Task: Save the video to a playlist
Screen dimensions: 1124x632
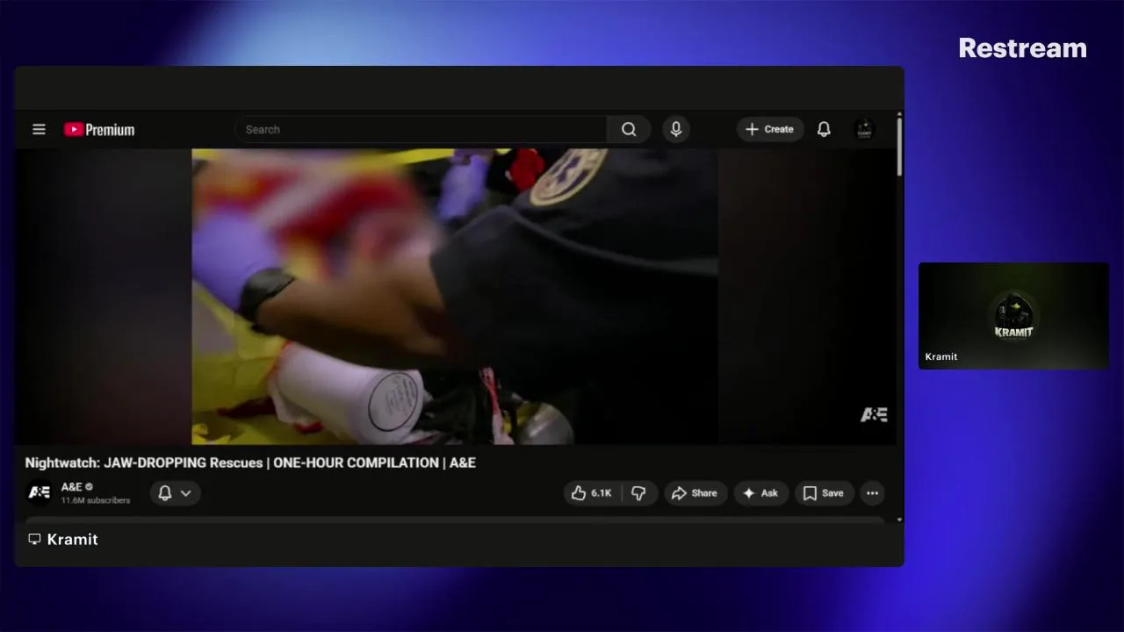Action: pyautogui.click(x=825, y=493)
